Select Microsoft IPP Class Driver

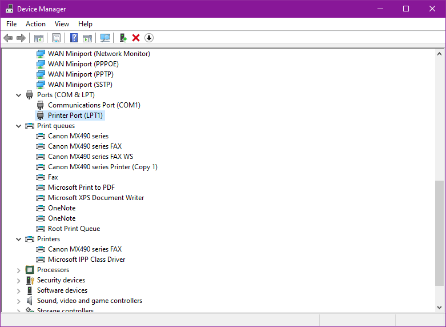(x=86, y=260)
